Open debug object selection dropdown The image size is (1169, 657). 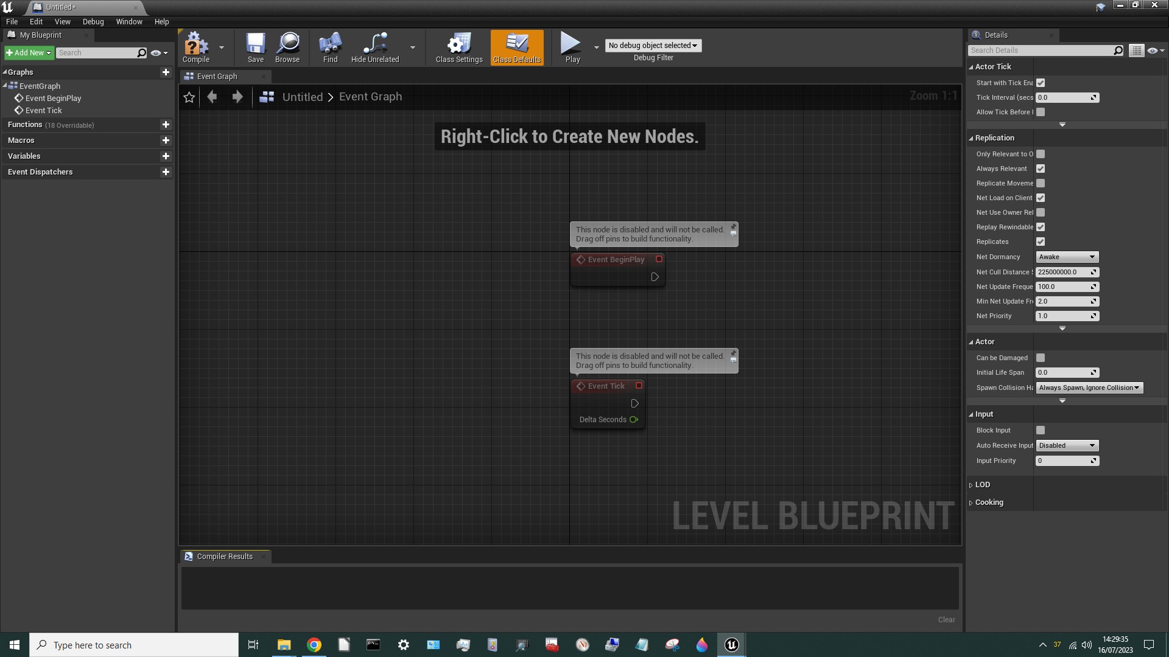(x=653, y=46)
